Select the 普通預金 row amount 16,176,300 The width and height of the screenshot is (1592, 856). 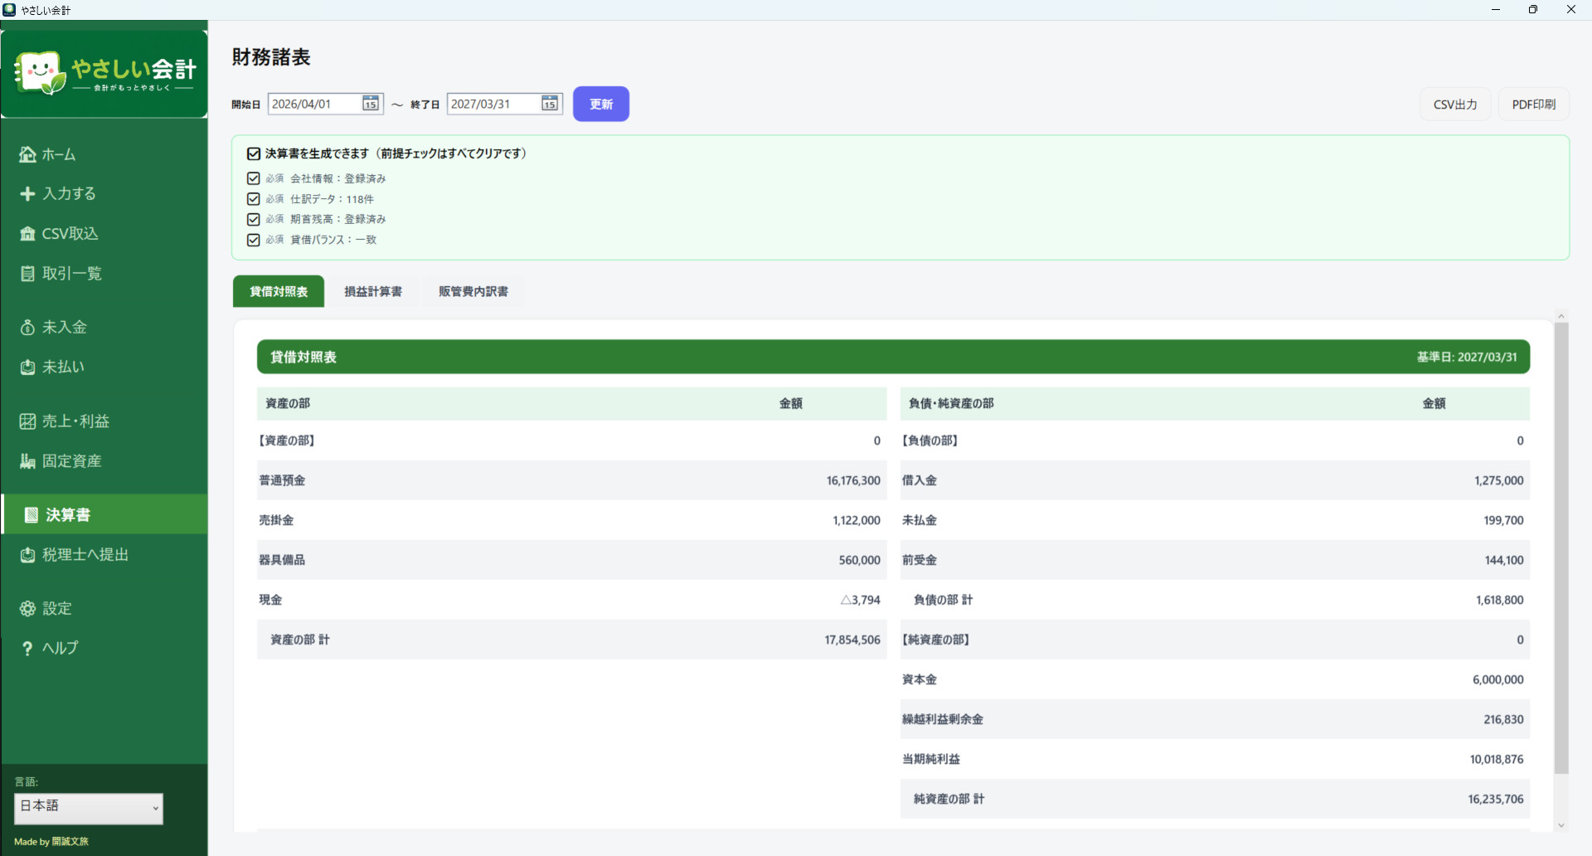coord(853,481)
